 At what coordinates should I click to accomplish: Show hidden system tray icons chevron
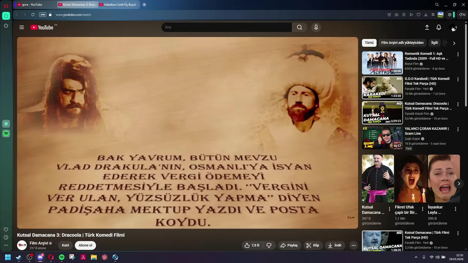point(416,257)
